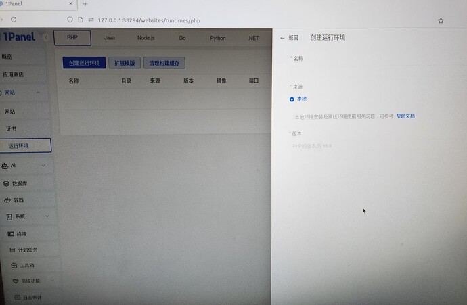467x305 pixels.
Task: Open the 终端 terminal sidebar item
Action: 20,233
